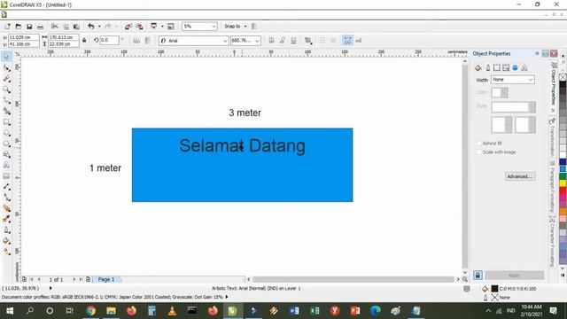Select the Text tool
The image size is (567, 319).
(6, 166)
